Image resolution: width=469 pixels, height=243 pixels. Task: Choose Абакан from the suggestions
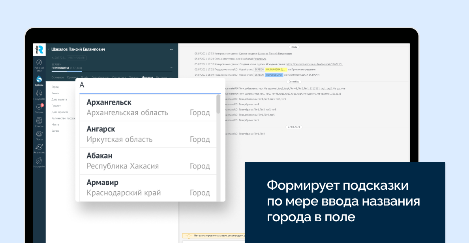(148, 161)
